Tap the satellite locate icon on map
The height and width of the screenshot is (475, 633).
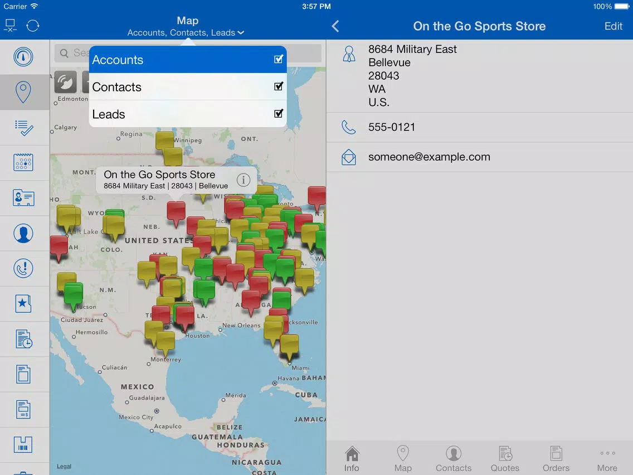(65, 83)
